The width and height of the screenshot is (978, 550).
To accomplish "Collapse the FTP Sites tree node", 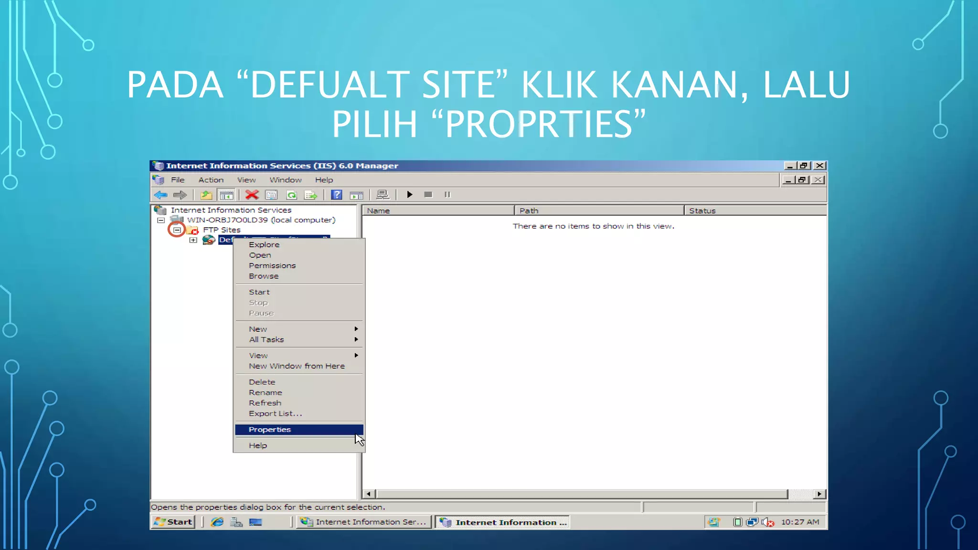I will pyautogui.click(x=177, y=230).
